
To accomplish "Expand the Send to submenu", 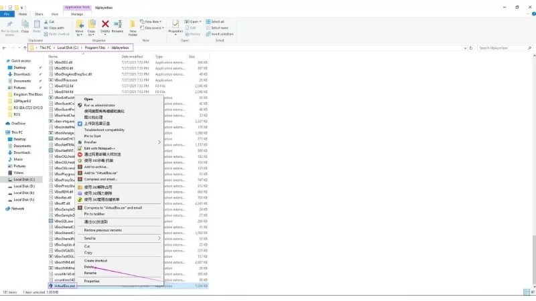I will [119, 238].
